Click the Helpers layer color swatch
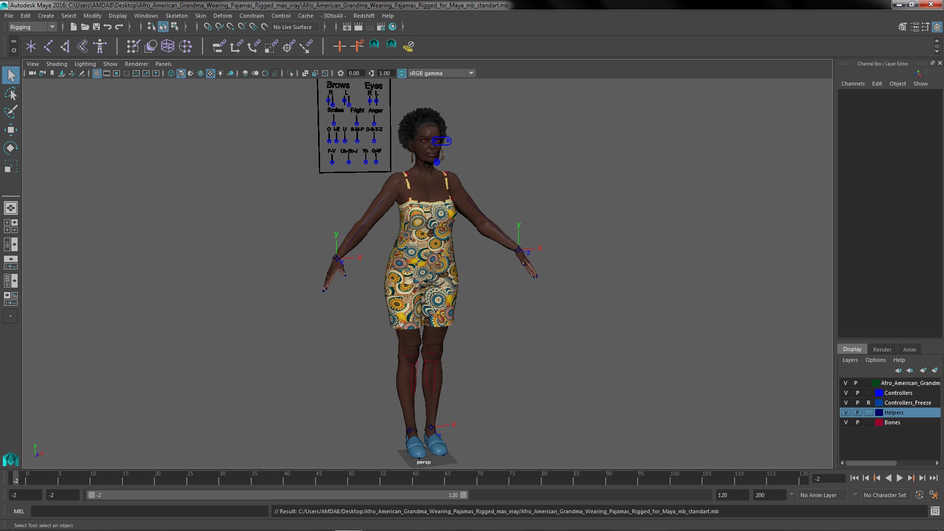This screenshot has height=531, width=944. pyautogui.click(x=879, y=413)
